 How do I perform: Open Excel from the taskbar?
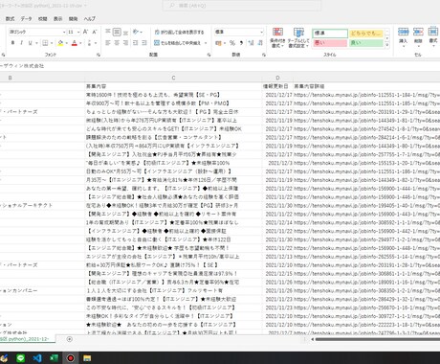click(54, 358)
